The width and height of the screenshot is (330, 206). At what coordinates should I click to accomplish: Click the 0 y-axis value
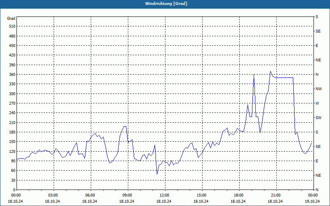point(14,190)
